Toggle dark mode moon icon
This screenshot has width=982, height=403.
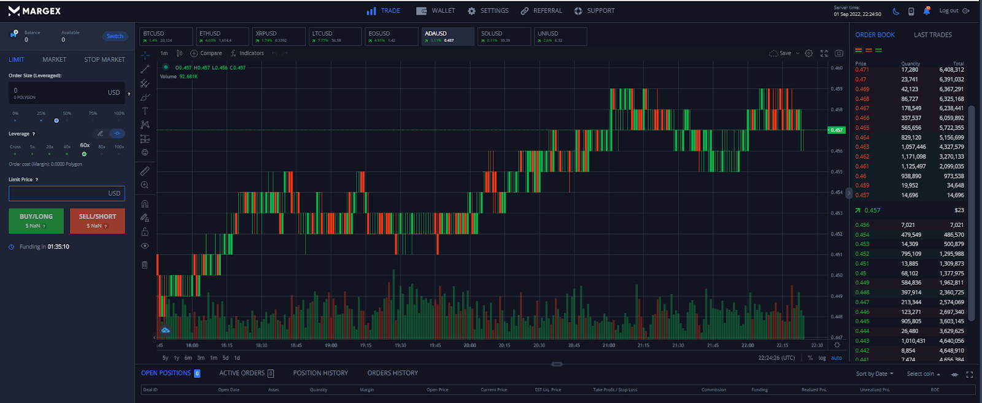pyautogui.click(x=896, y=11)
